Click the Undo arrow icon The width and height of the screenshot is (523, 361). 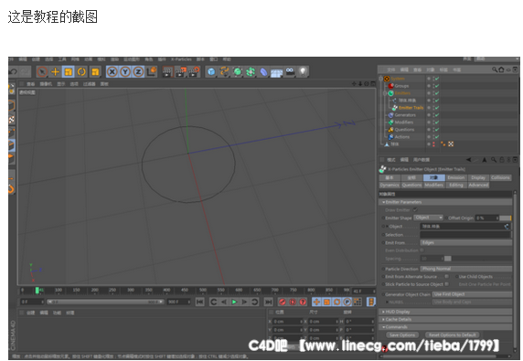[x=14, y=71]
